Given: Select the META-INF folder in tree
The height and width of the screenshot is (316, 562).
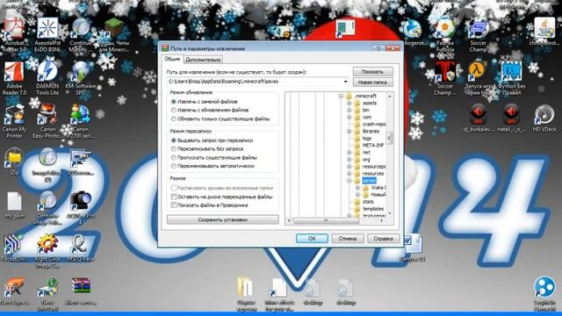Looking at the screenshot, I should (373, 146).
